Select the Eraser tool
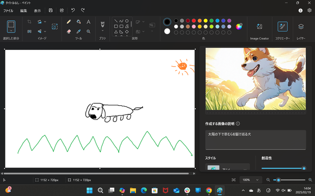The width and height of the screenshot is (315, 196). click(x=69, y=31)
